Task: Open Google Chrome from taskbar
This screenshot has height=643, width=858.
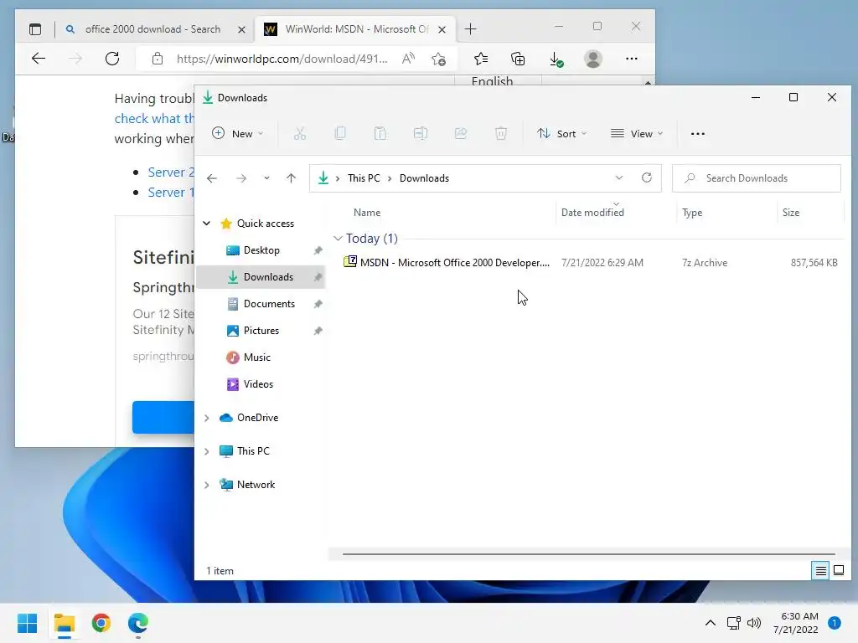Action: pyautogui.click(x=101, y=623)
